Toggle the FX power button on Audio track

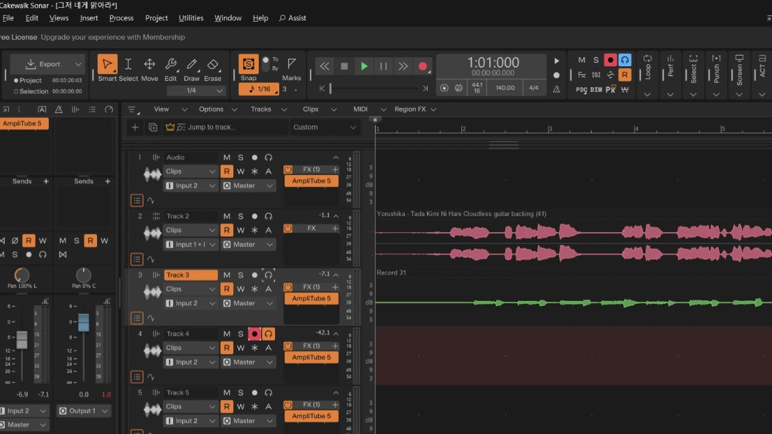point(288,170)
